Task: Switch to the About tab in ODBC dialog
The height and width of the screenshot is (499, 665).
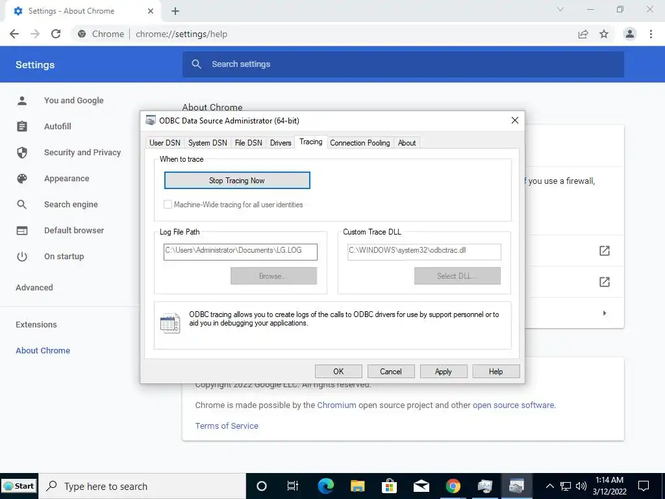Action: [x=407, y=143]
